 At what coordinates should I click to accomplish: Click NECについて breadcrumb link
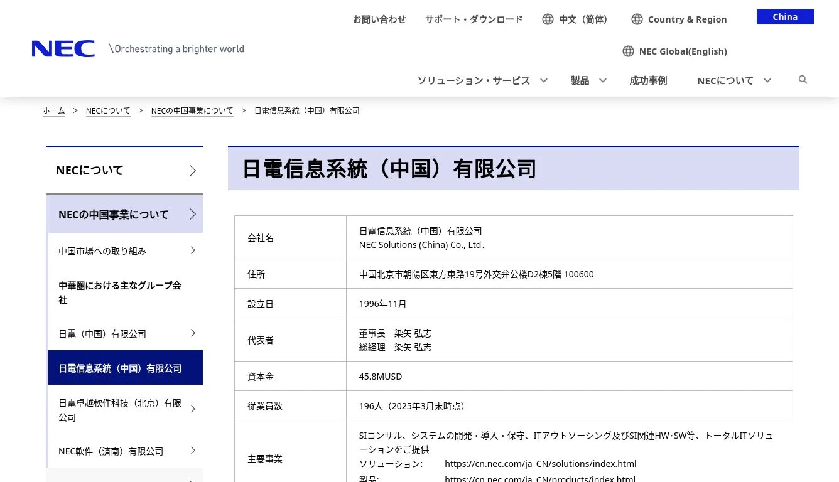[108, 110]
